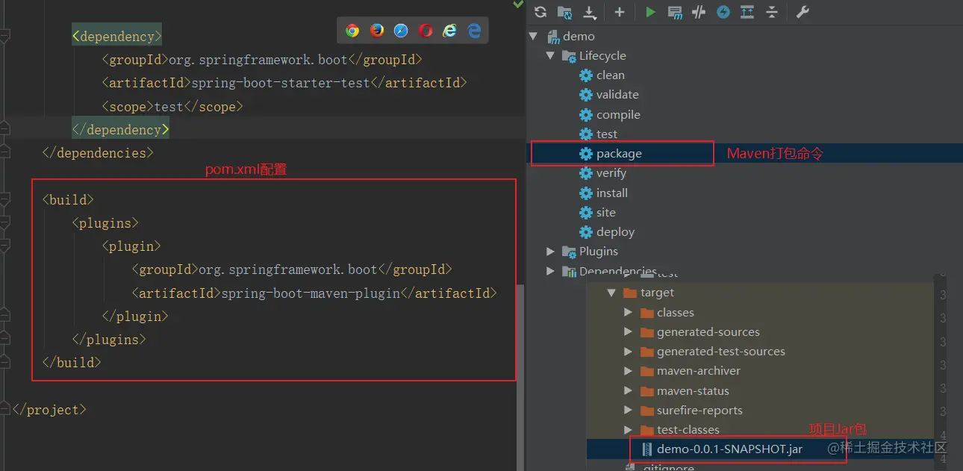Click Reimport All Maven Projects refresh icon
The width and height of the screenshot is (963, 471).
540,12
